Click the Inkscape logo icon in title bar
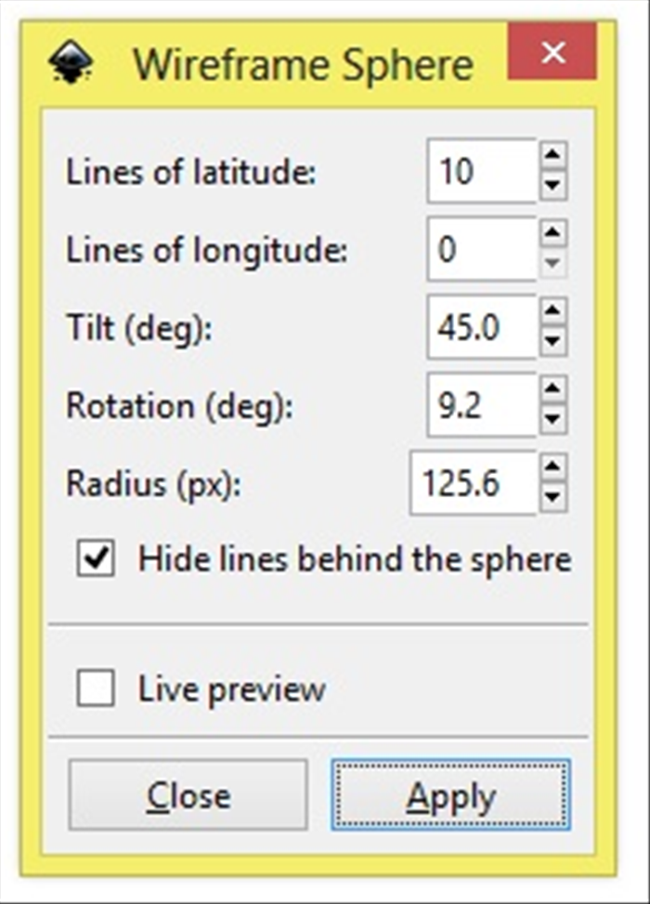650x904 pixels. [71, 62]
